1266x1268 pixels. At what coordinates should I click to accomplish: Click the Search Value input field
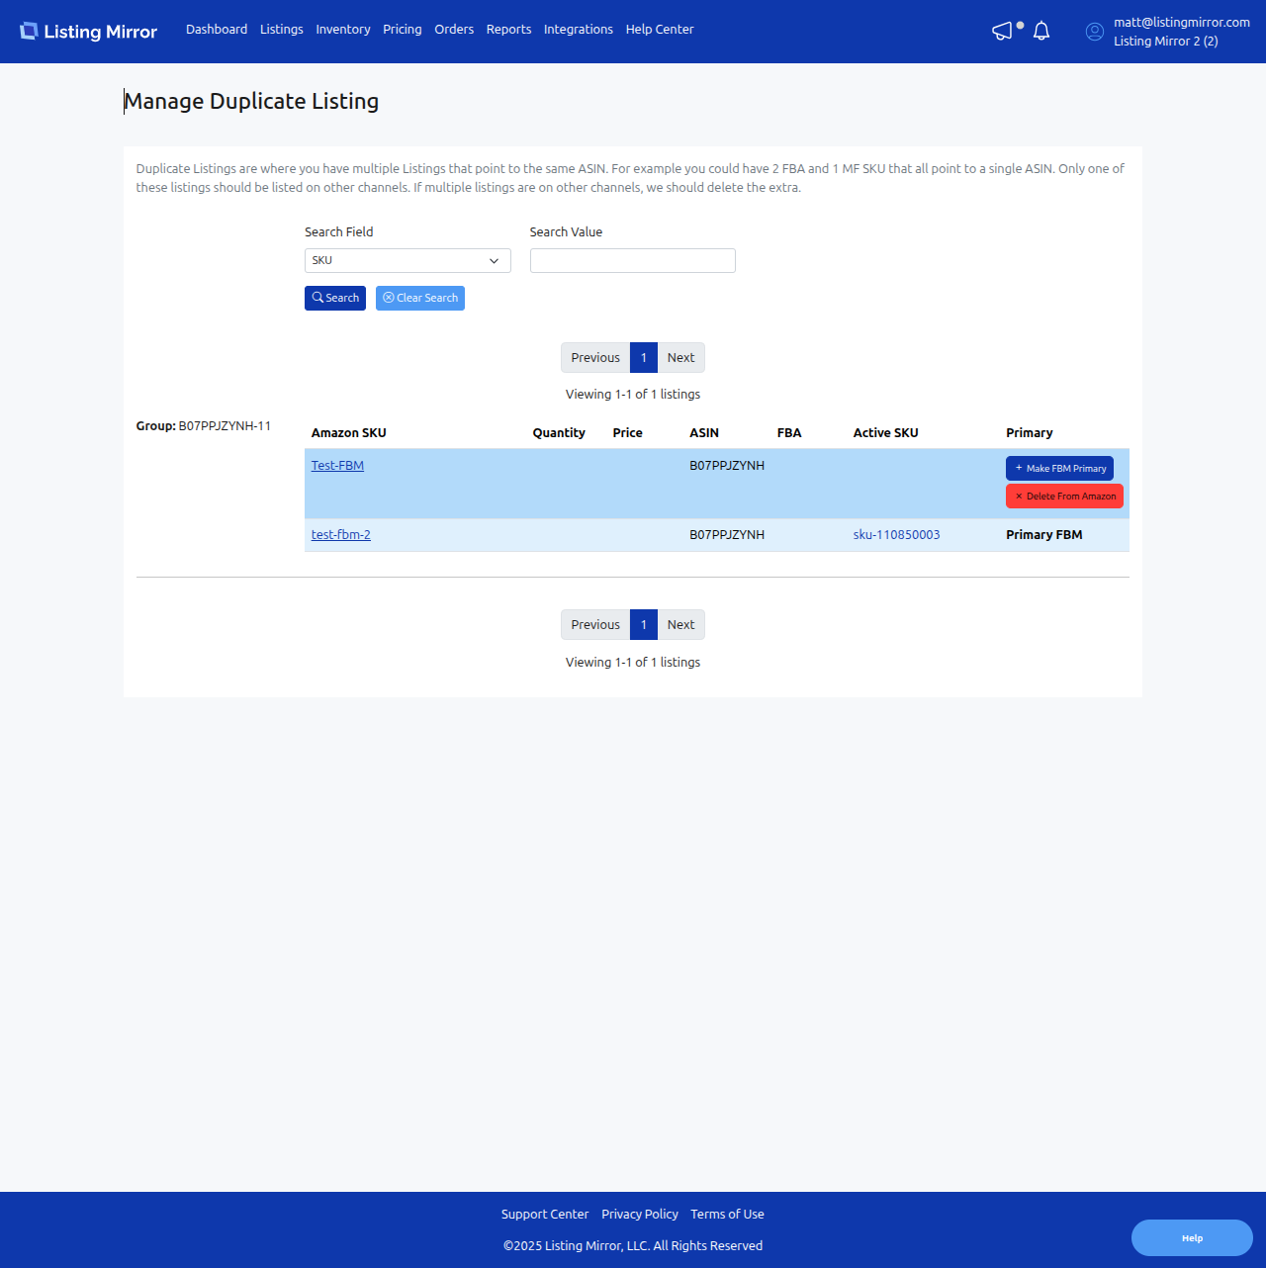point(632,261)
